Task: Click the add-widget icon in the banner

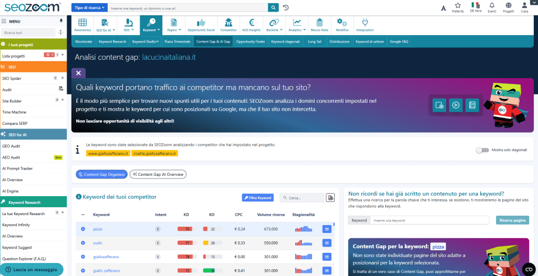Action: tap(440, 105)
